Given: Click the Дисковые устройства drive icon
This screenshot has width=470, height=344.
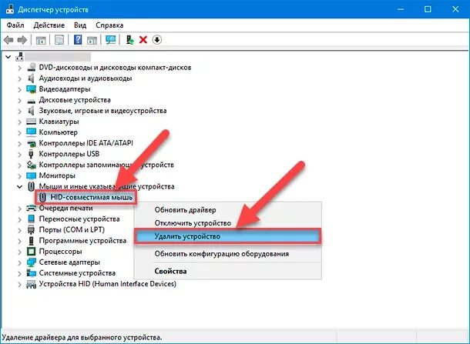Looking at the screenshot, I should (x=31, y=101).
